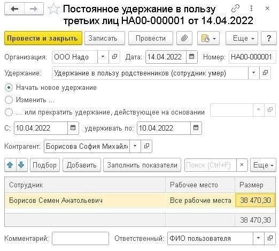279x251 pixels.
Task: Open the table Еще menu
Action: 263,165
